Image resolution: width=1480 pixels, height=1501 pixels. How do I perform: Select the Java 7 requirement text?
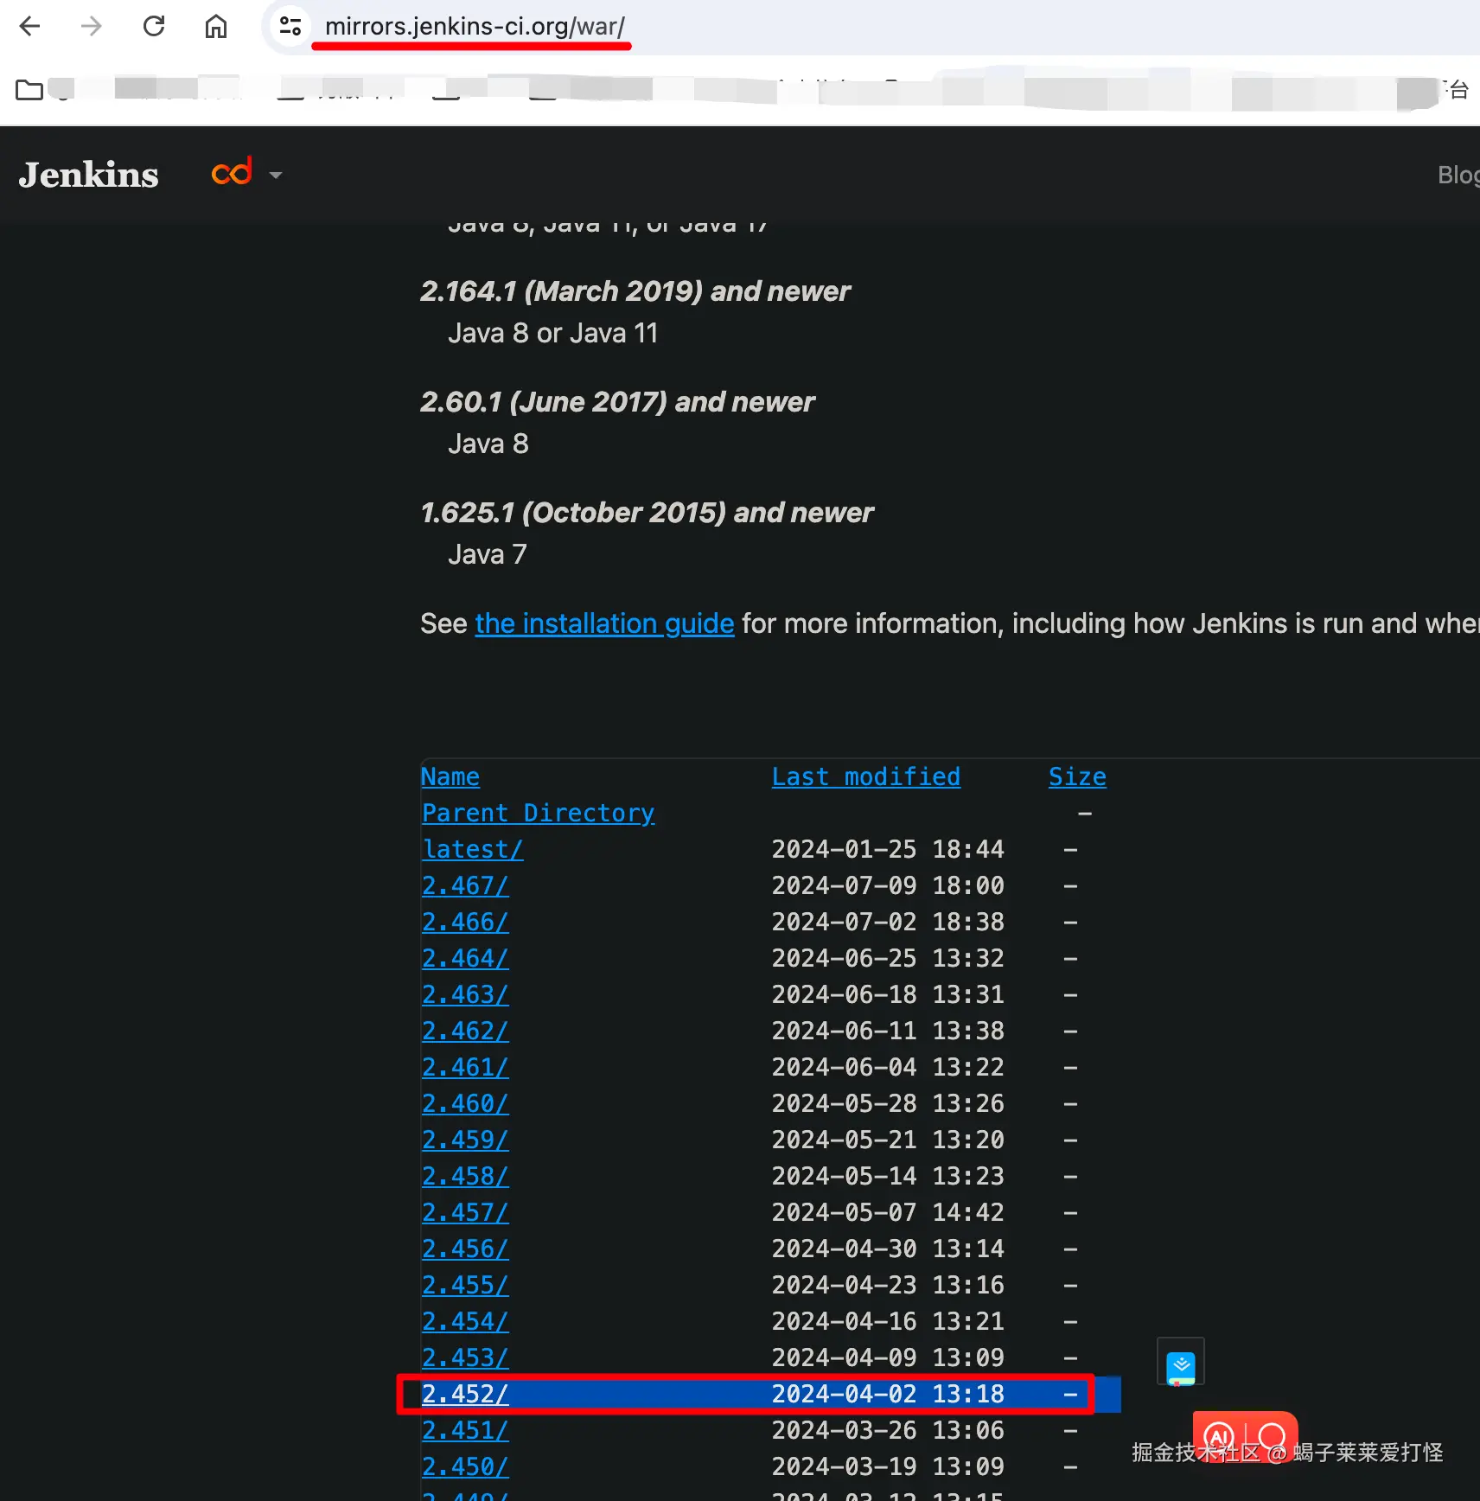(x=488, y=554)
